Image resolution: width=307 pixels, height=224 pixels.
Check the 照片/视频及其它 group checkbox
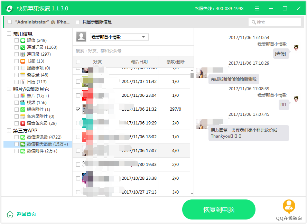pyautogui.click(x=9, y=89)
